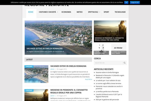Open recent article Piemonte visura catastale

click(109, 87)
